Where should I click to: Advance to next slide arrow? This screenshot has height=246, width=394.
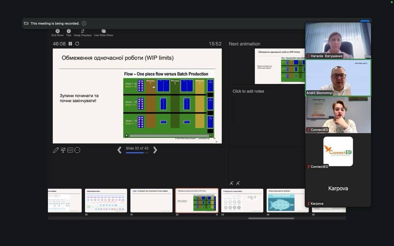[x=155, y=150]
